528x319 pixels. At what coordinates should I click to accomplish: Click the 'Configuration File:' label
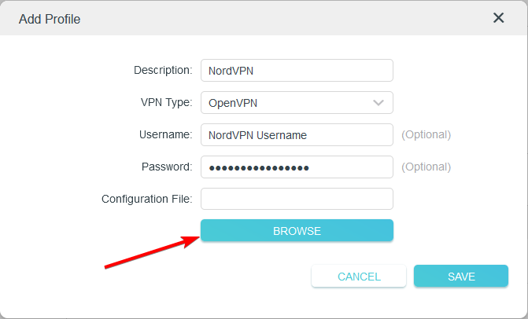(x=146, y=199)
